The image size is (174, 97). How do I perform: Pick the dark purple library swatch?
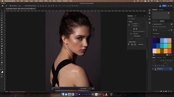[154, 41]
